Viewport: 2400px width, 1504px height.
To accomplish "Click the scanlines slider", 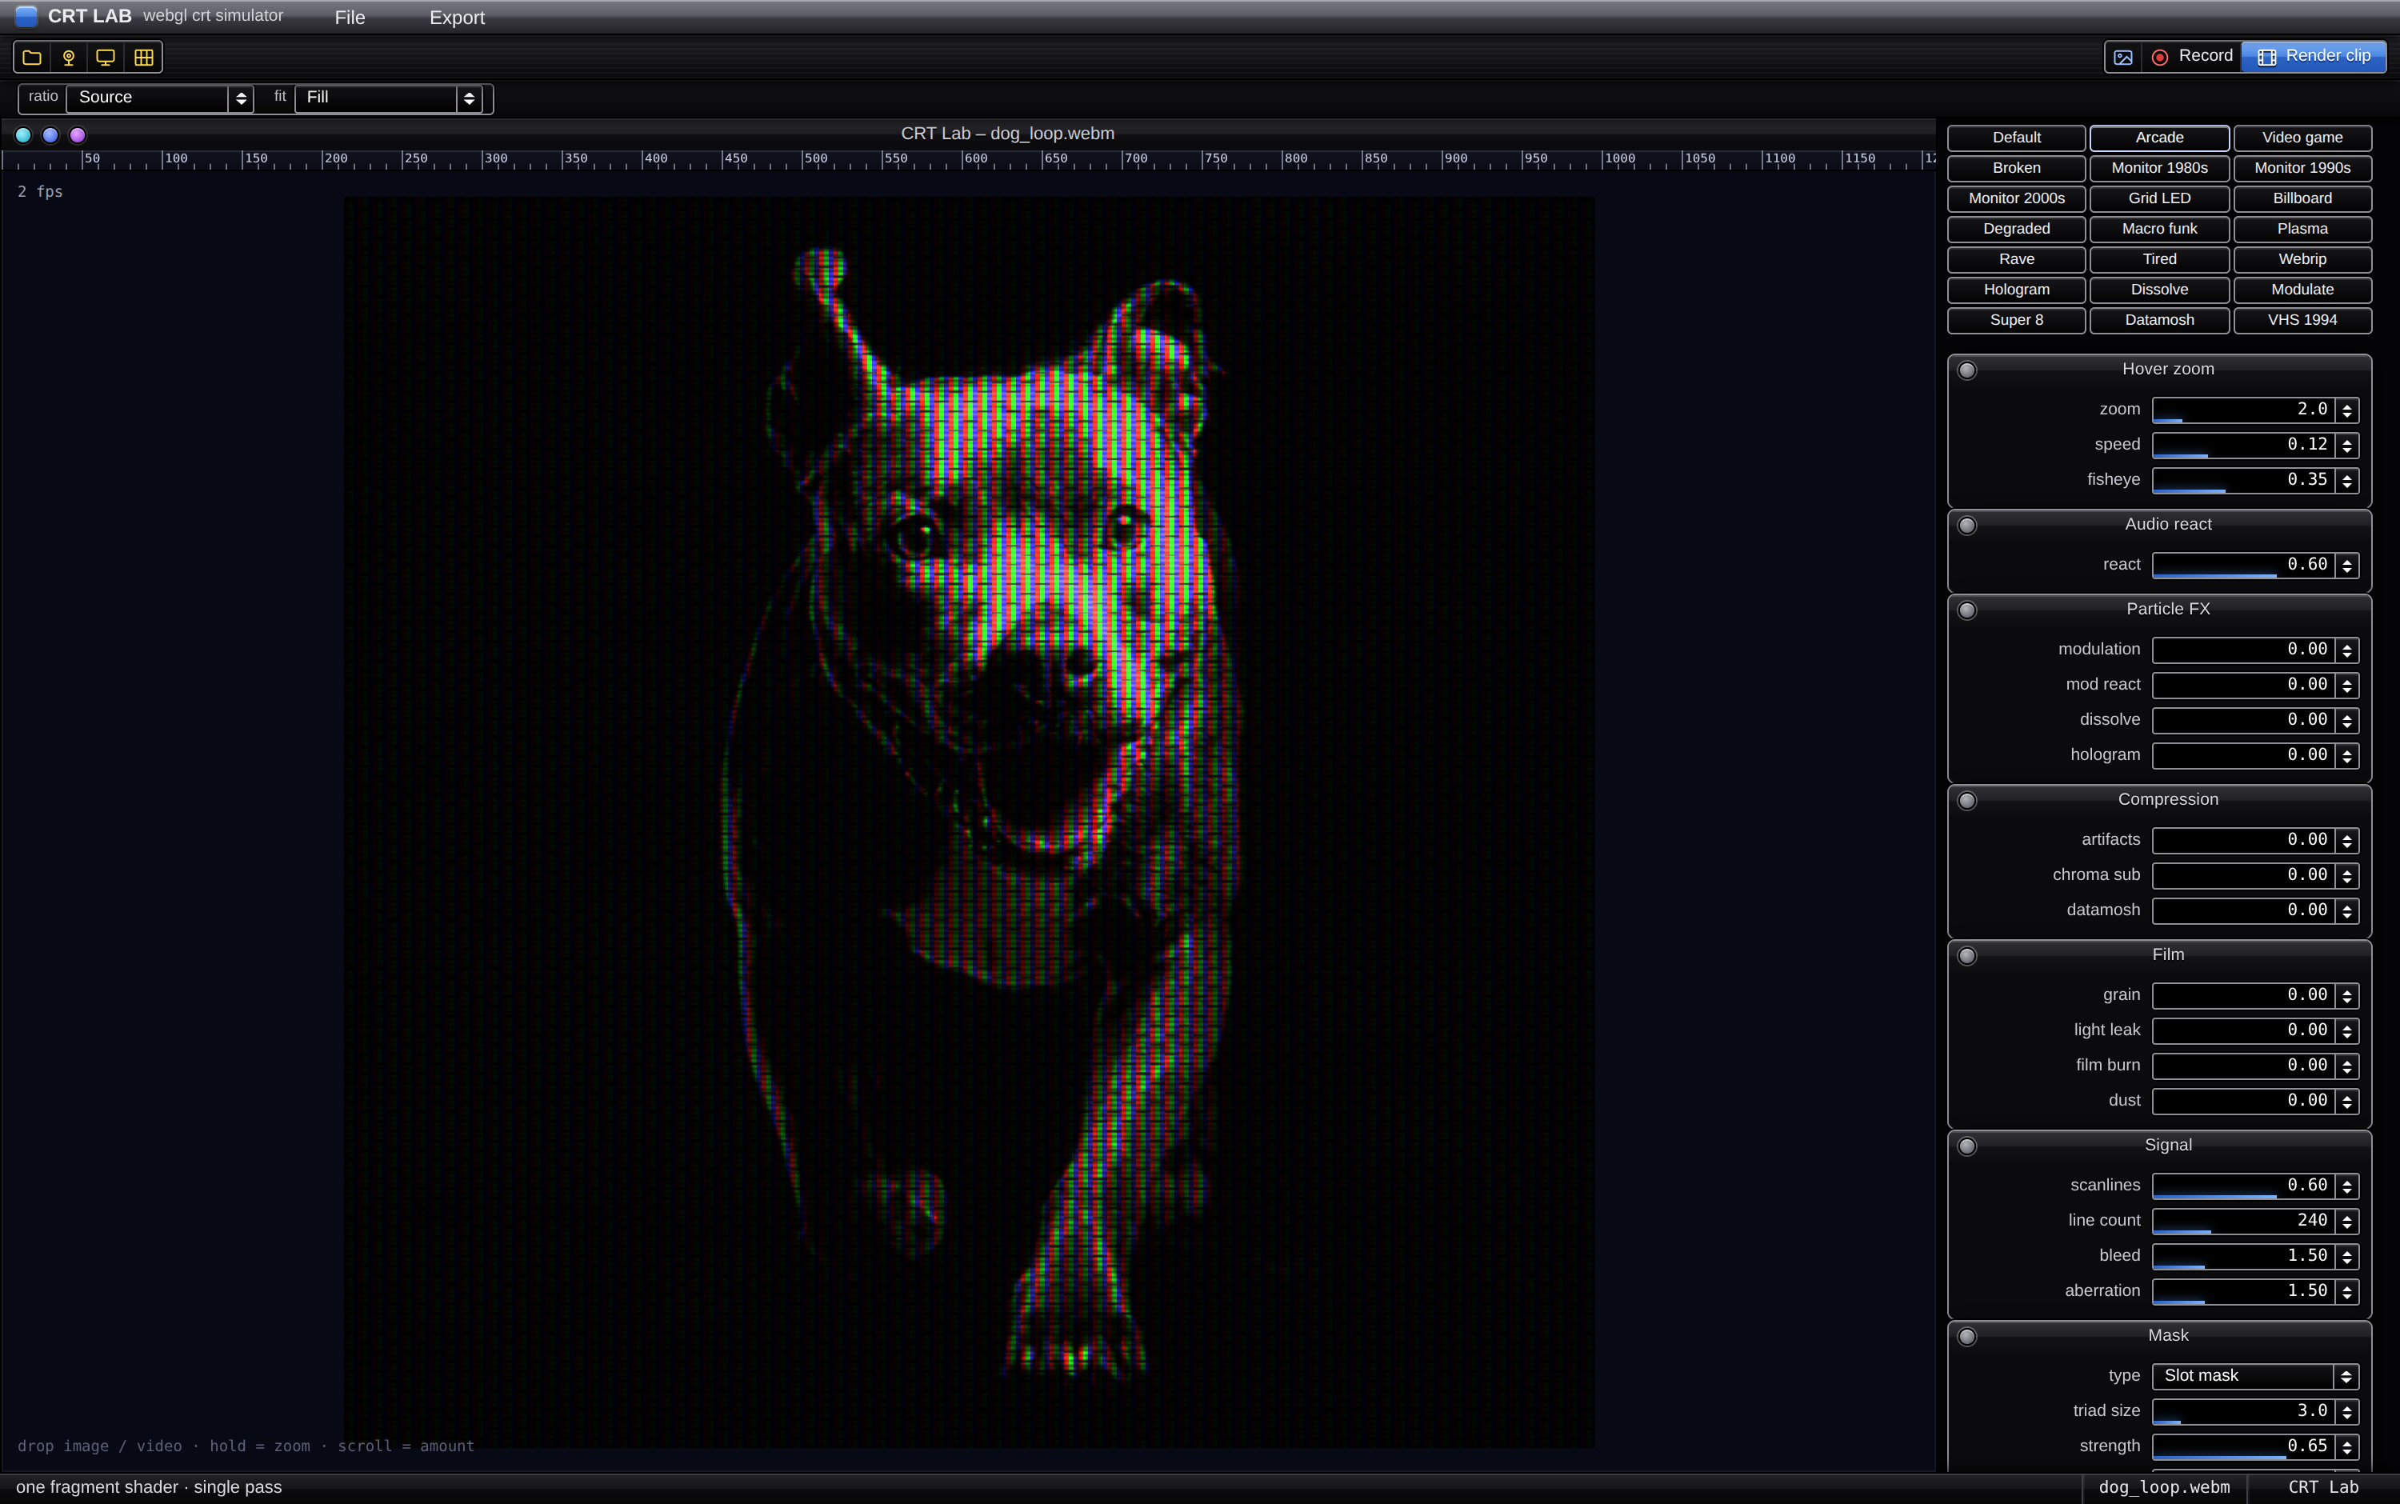I will [x=2244, y=1186].
